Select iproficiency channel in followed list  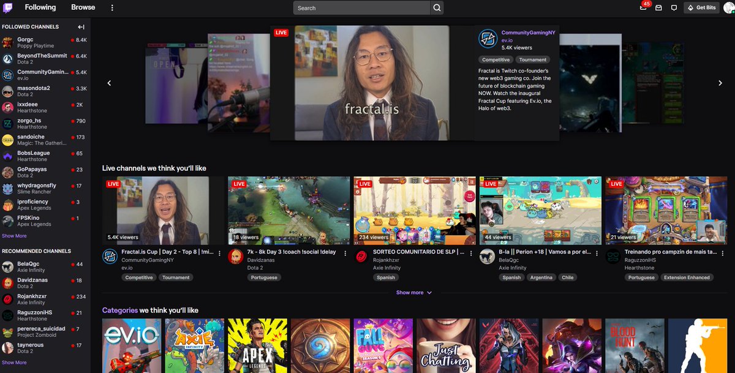(x=45, y=205)
